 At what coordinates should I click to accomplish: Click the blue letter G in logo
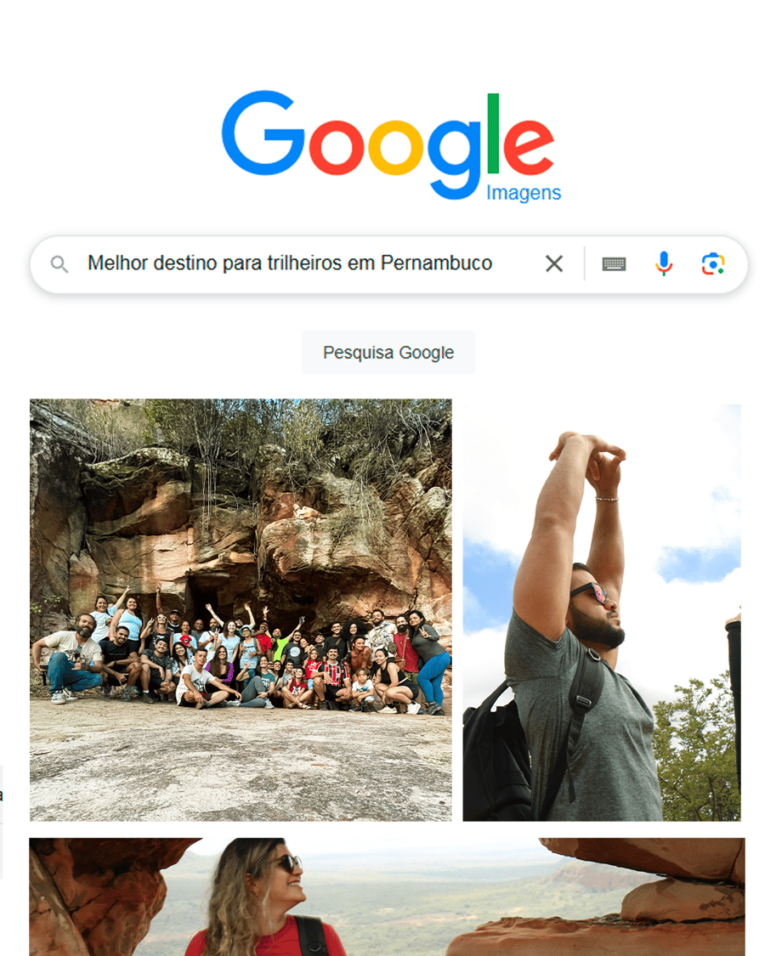pos(263,133)
